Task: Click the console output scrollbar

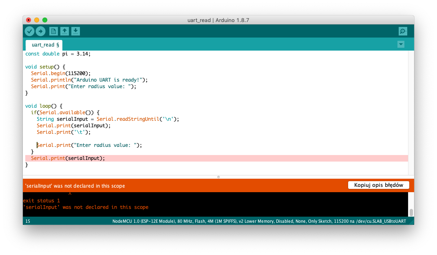Action: point(411,212)
